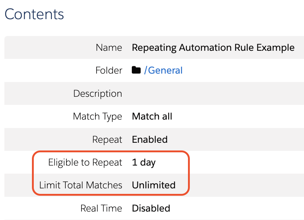Select the Name field label
This screenshot has width=304, height=220.
(109, 47)
